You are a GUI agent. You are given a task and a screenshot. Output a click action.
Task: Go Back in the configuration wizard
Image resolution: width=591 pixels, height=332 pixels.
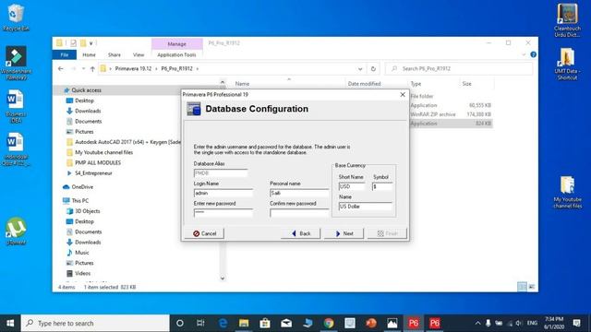coord(301,233)
